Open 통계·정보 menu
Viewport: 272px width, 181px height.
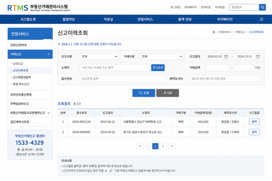point(185,19)
